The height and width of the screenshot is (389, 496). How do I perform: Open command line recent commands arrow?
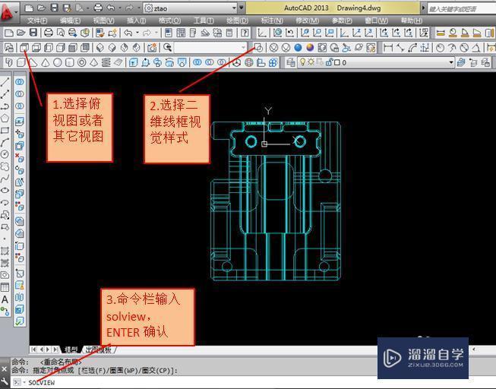point(24,383)
